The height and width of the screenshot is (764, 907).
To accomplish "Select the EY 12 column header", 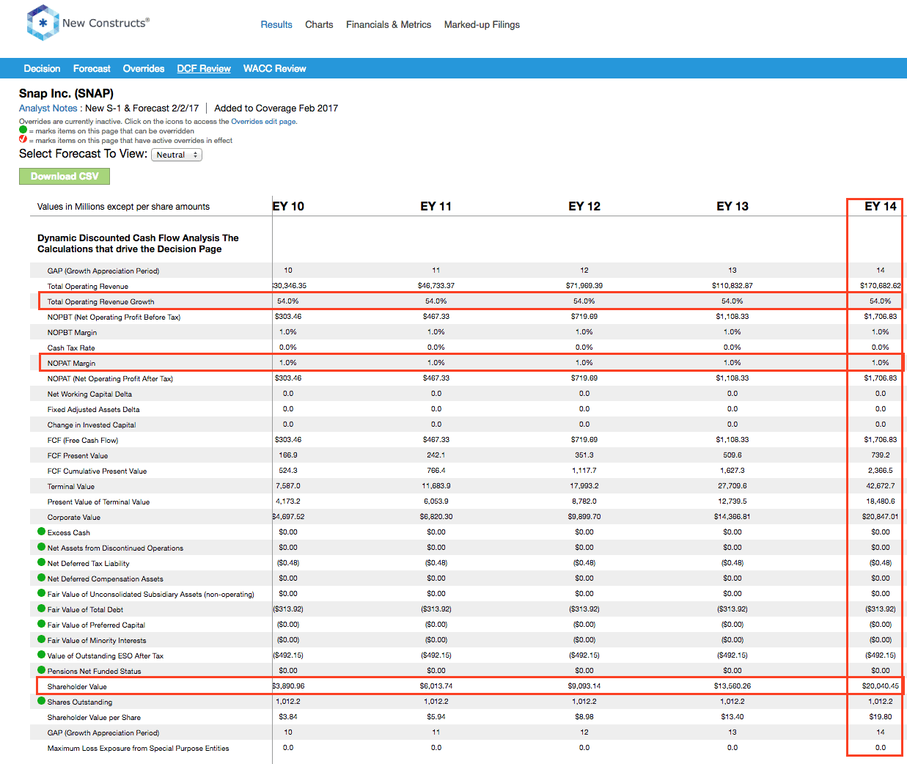I will click(584, 207).
